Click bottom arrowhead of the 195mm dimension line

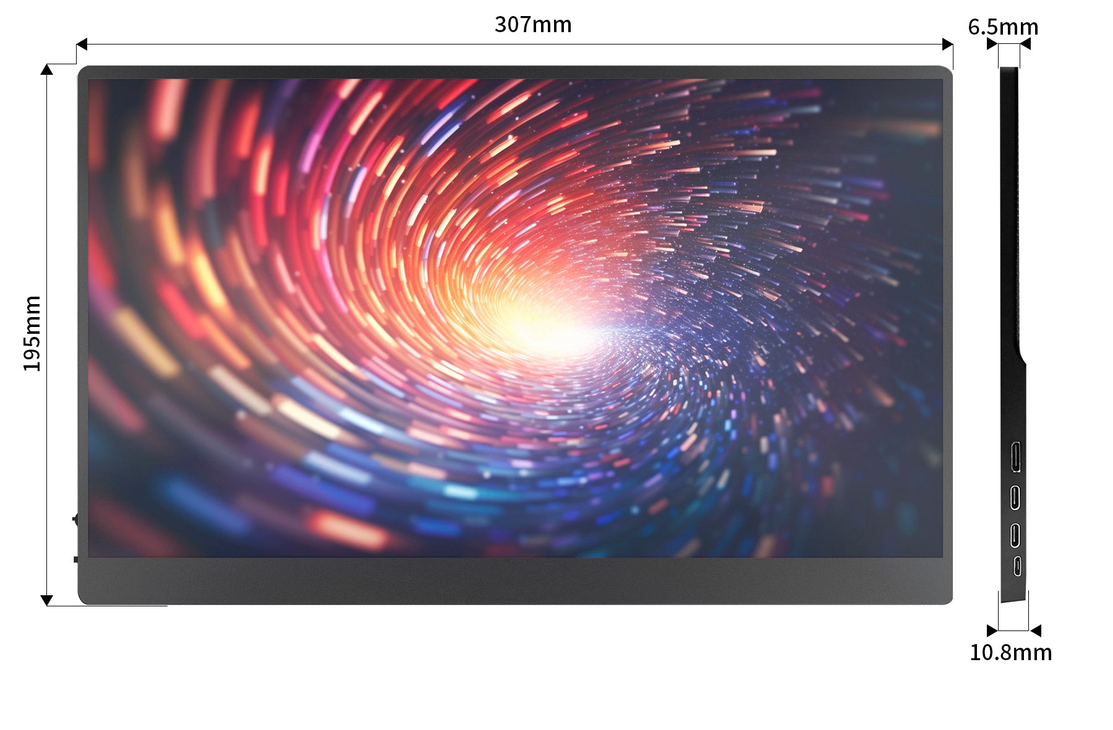click(x=46, y=600)
